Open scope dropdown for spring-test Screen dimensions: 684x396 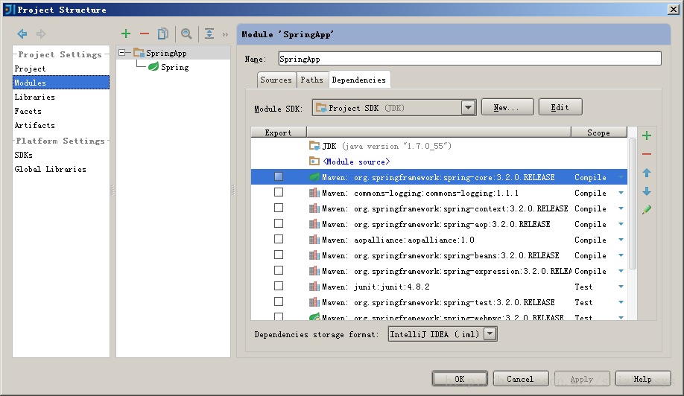pos(621,302)
